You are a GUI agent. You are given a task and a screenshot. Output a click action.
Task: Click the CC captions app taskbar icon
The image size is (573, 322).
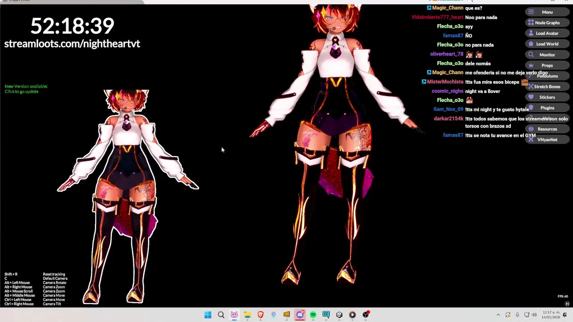(x=326, y=315)
